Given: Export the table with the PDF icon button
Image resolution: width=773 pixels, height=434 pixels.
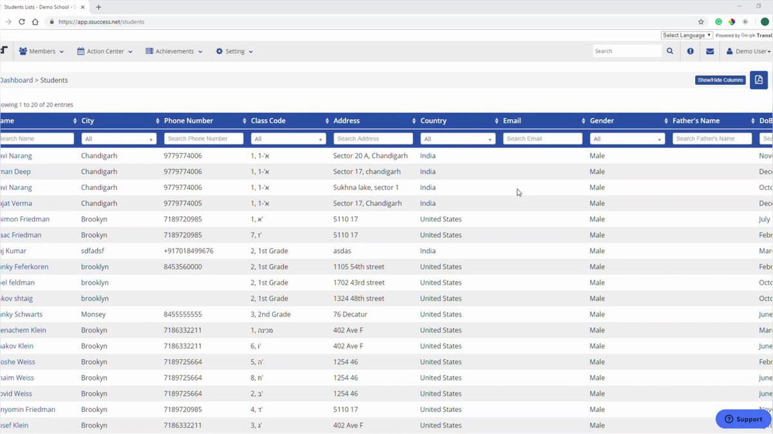Looking at the screenshot, I should 759,80.
